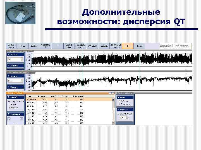
Task: Open the Данные пациента tab
Action: [11, 46]
